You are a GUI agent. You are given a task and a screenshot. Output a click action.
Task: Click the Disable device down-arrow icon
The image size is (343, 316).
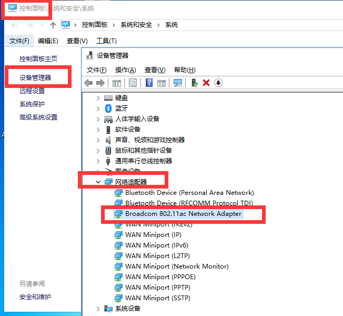click(218, 83)
